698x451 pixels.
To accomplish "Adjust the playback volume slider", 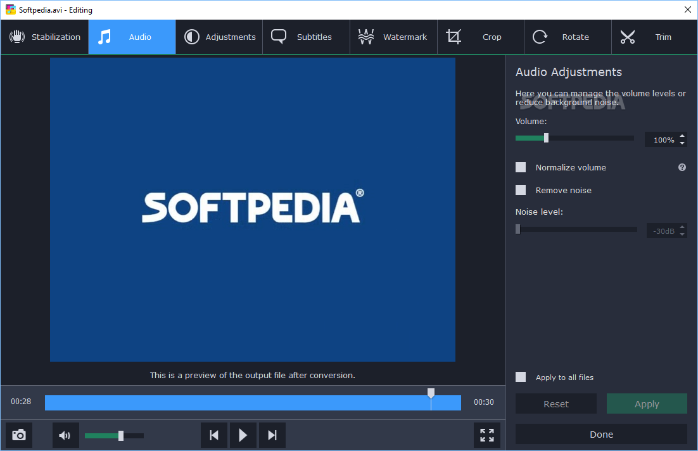I will 115,436.
